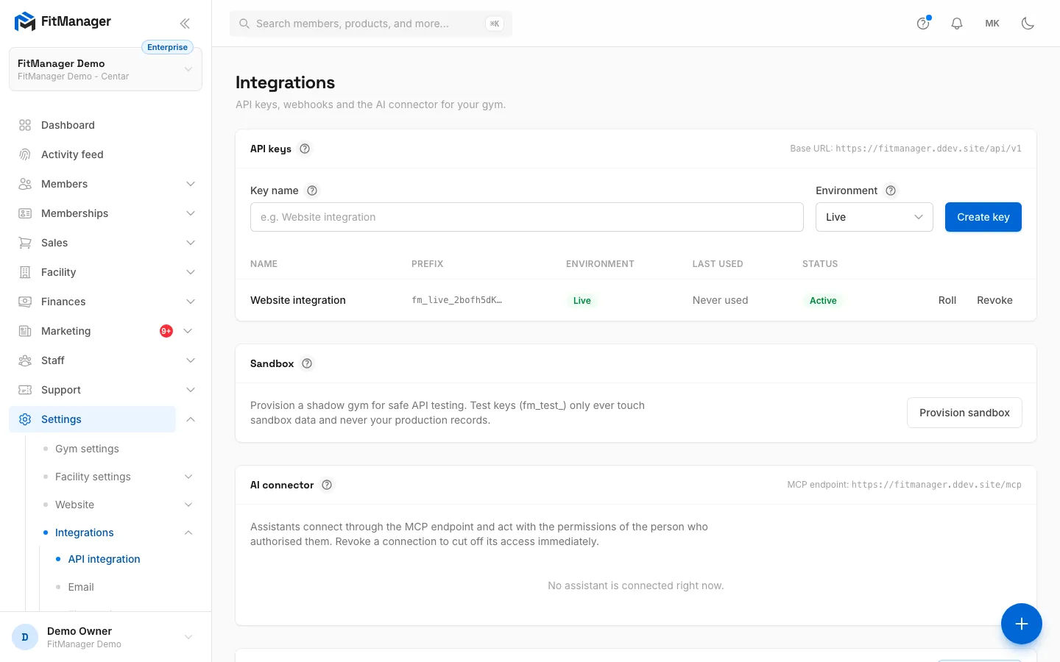Collapse the sidebar with the double-chevron icon
The height and width of the screenshot is (662, 1060).
coord(185,24)
